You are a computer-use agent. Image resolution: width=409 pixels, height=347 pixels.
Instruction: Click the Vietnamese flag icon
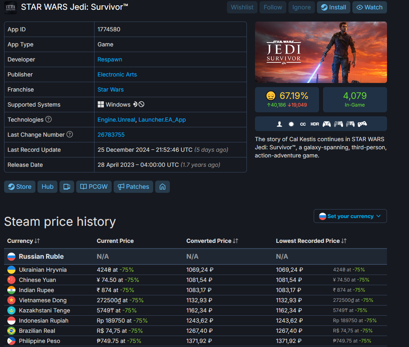point(11,300)
